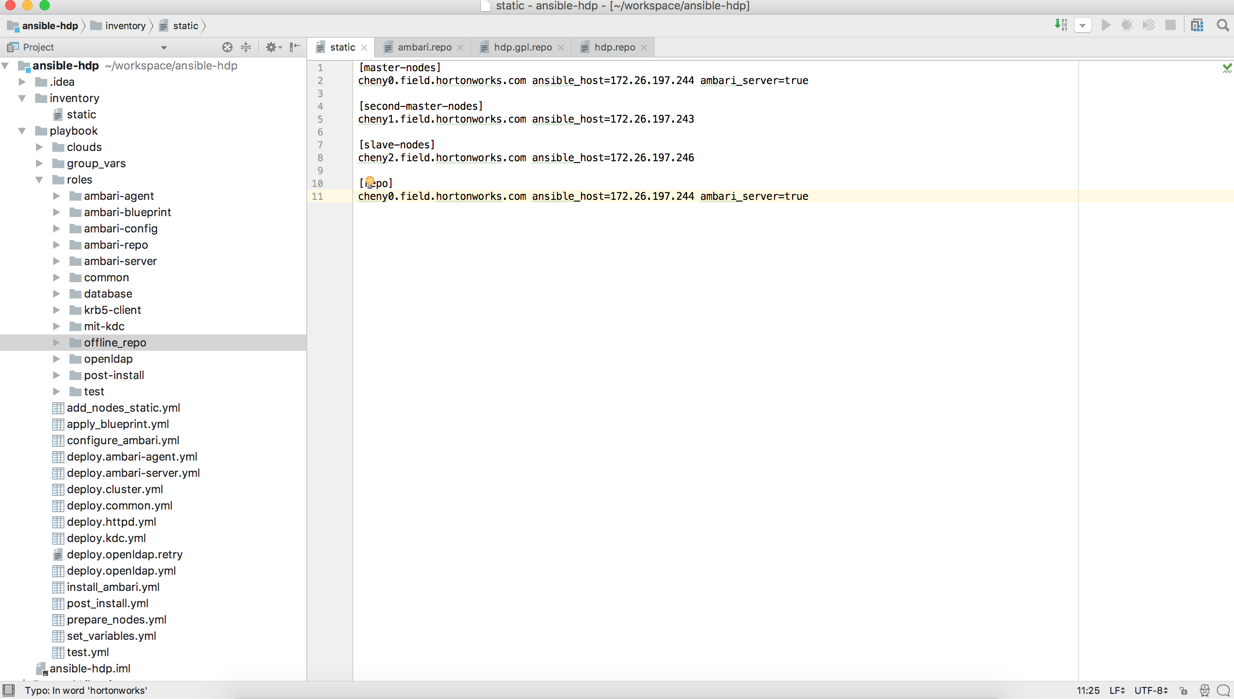Image resolution: width=1234 pixels, height=699 pixels.
Task: Click Scroll from Source crosshair in Project panel
Action: pos(227,47)
